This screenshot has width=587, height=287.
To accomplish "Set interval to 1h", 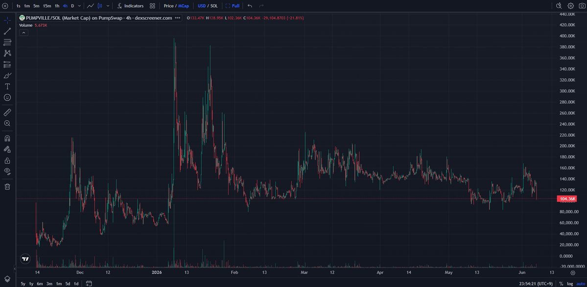I will [57, 6].
